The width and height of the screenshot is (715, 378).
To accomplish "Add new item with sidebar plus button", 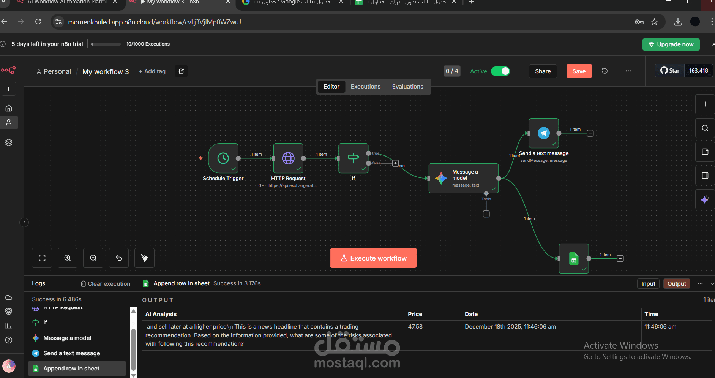I will point(9,89).
